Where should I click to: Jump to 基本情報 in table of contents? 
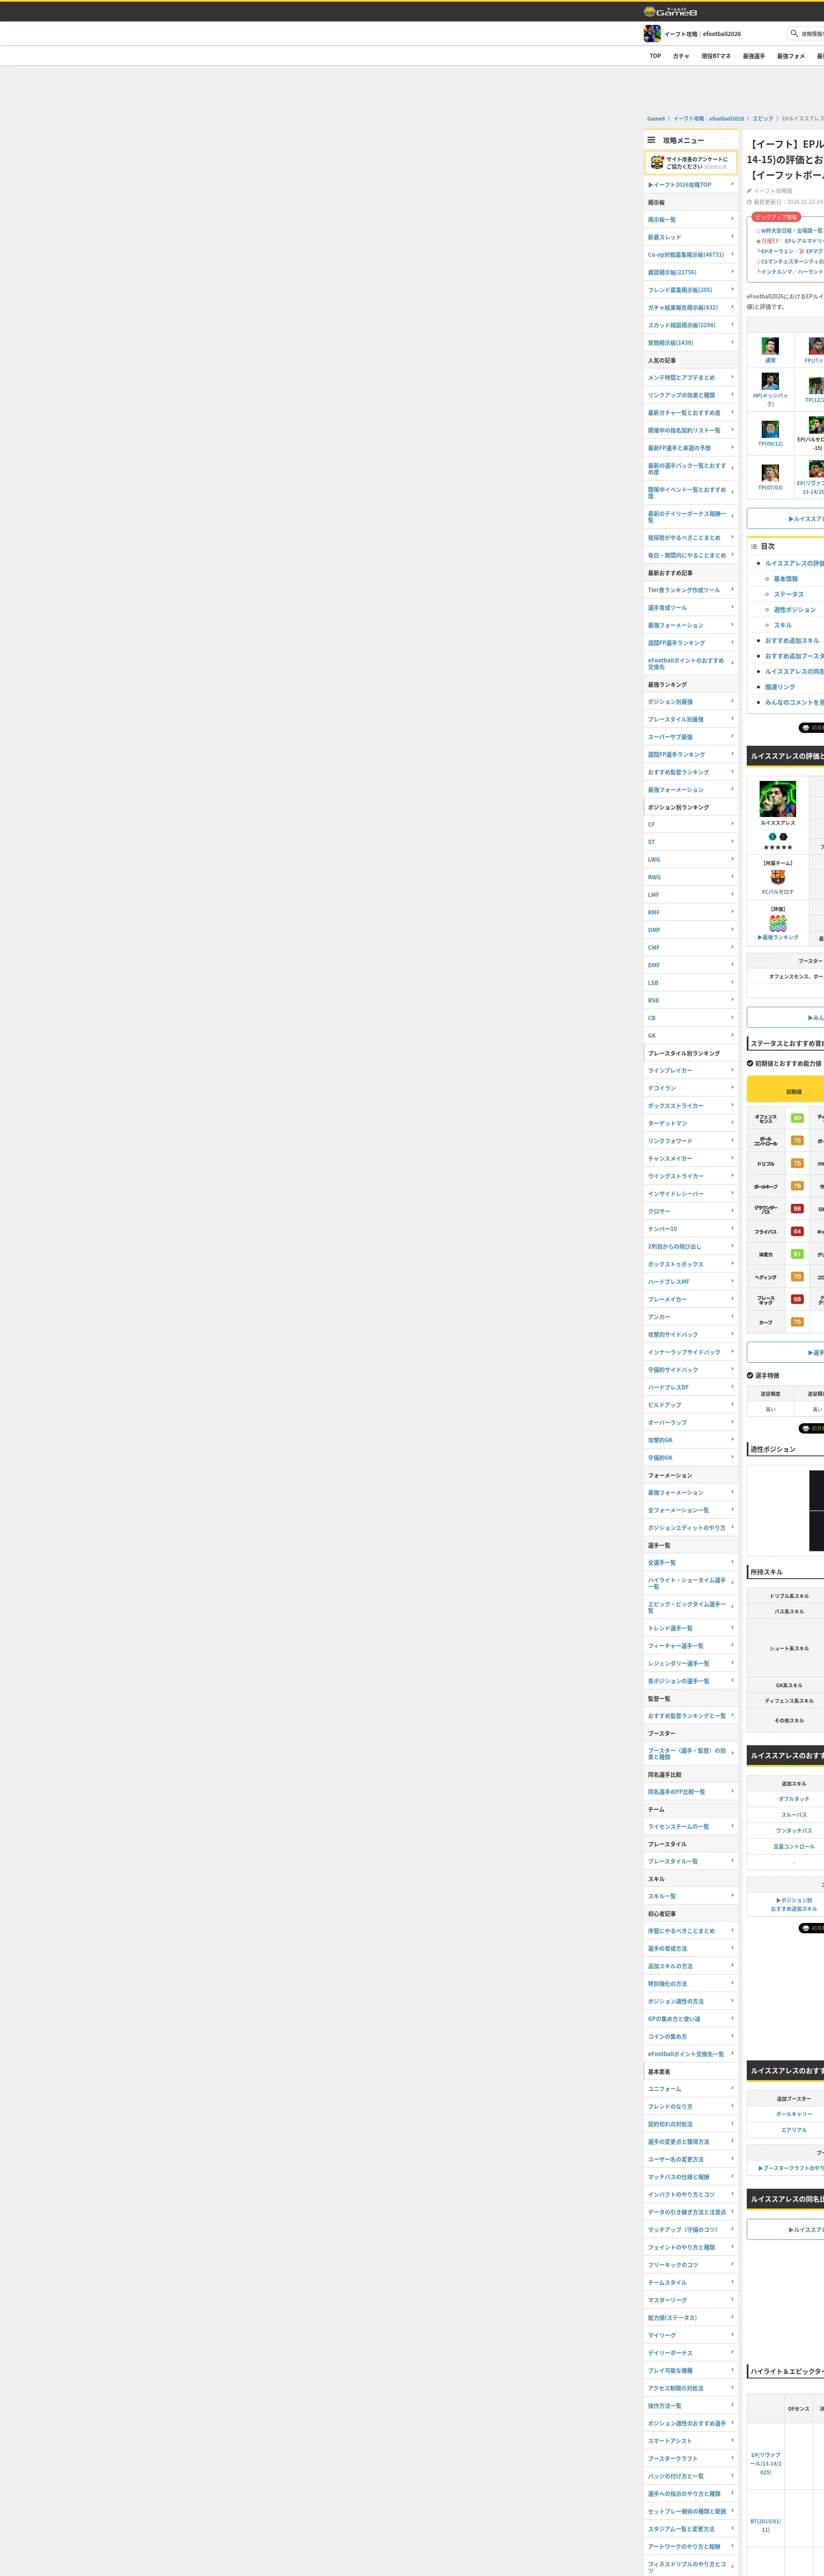click(785, 579)
